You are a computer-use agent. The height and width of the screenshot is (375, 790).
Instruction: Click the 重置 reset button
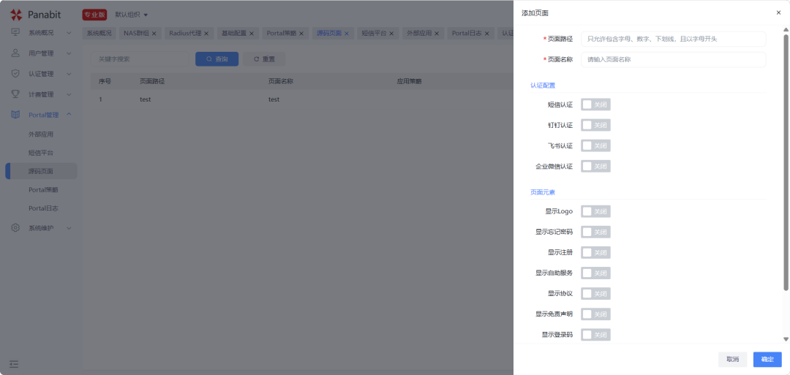[x=264, y=59]
